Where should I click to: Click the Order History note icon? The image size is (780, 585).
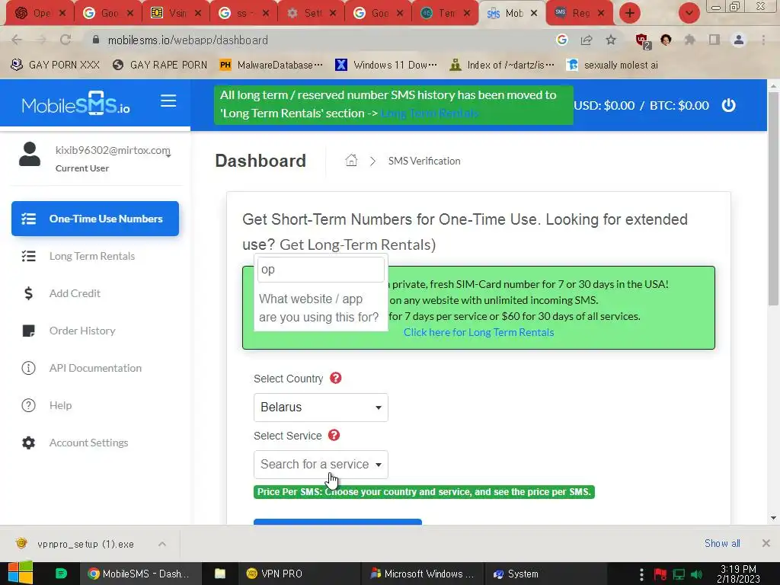tap(29, 331)
